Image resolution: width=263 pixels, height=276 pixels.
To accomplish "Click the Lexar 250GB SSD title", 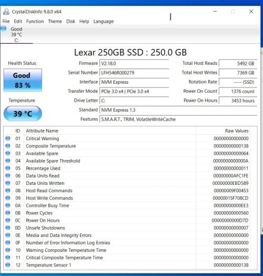I will pos(130,52).
